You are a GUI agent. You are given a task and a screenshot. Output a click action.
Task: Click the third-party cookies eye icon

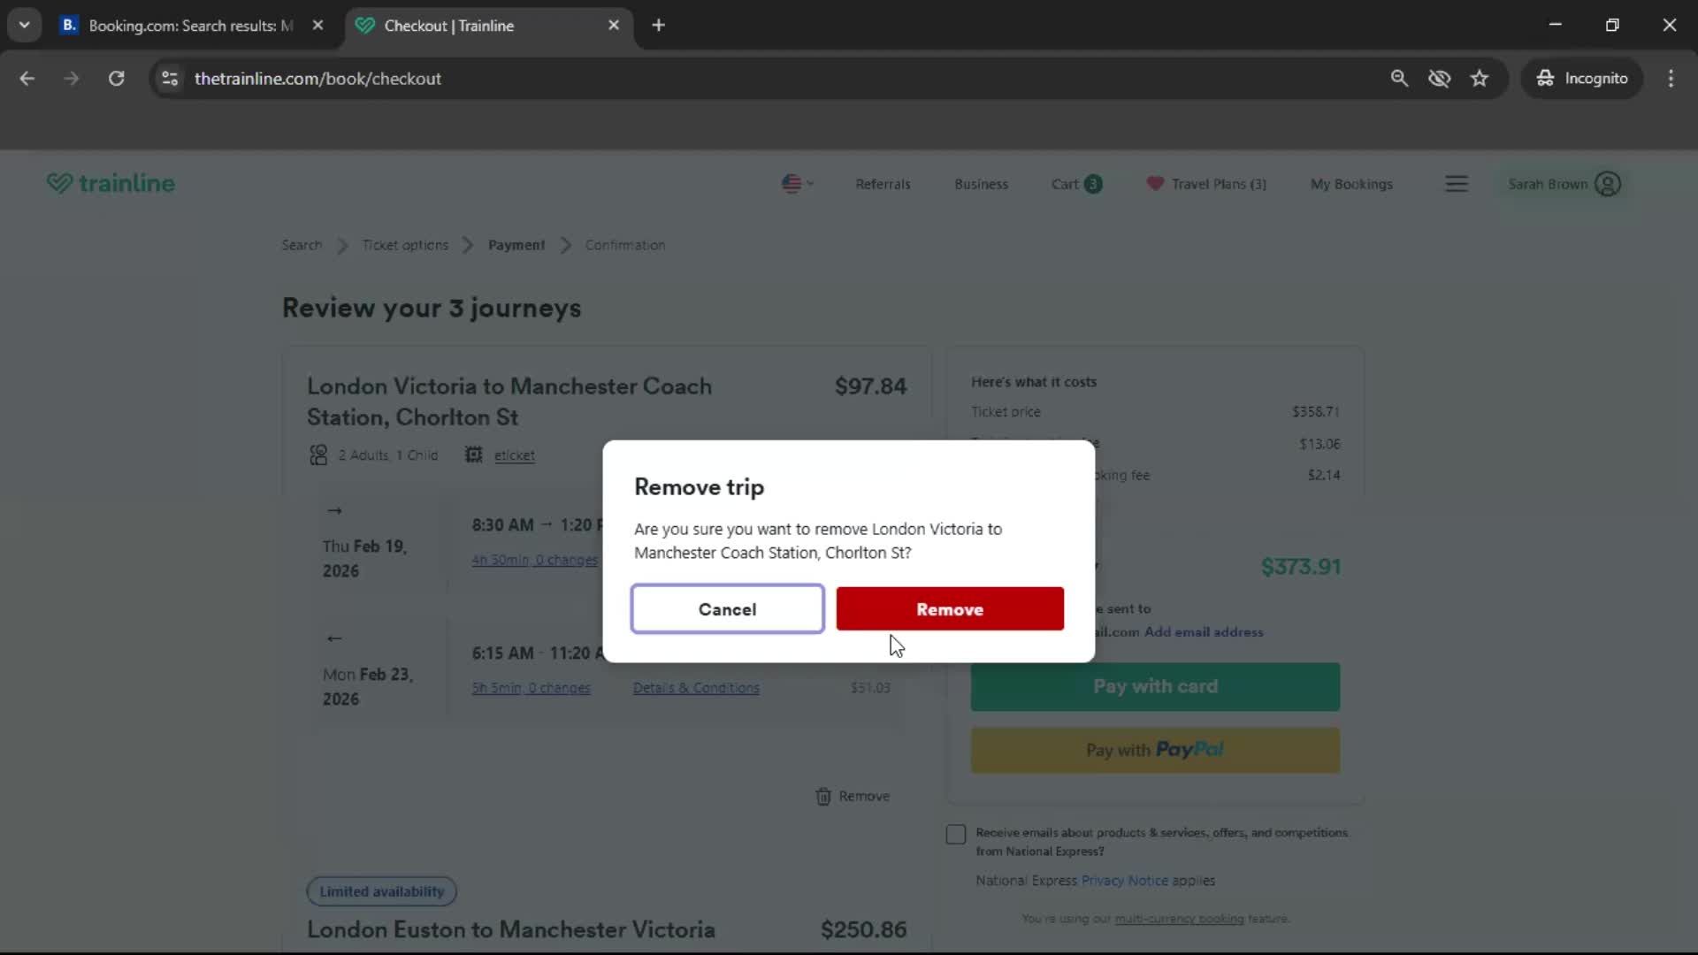[x=1440, y=78]
